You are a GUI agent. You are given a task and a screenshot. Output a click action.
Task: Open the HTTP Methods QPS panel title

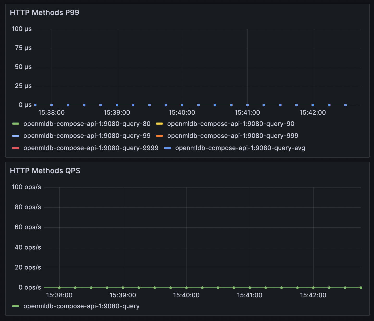(x=45, y=171)
